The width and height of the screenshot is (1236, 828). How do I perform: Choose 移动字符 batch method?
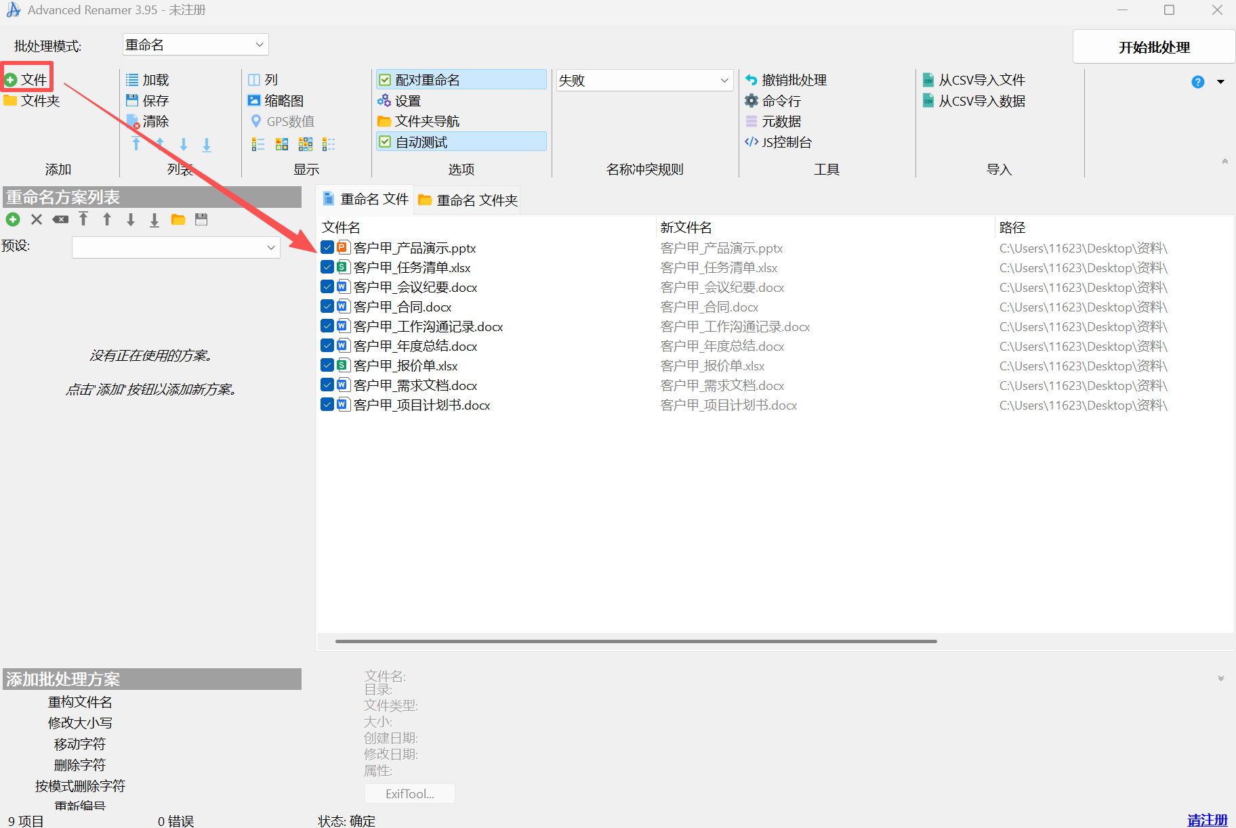coord(80,744)
